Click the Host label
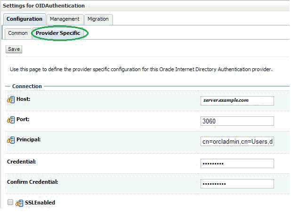291x212 pixels. pyautogui.click(x=24, y=99)
